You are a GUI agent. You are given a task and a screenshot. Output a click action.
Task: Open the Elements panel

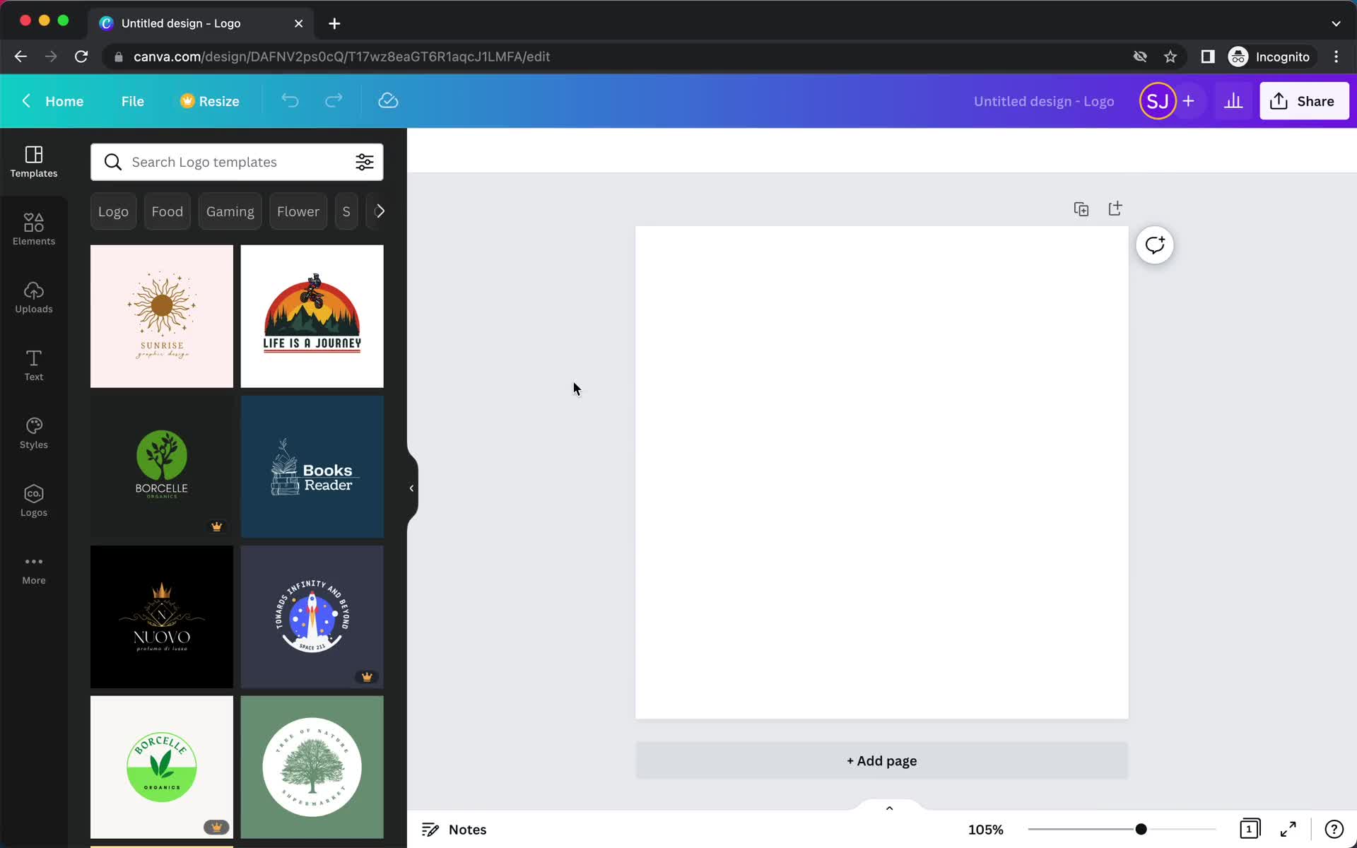pos(33,228)
